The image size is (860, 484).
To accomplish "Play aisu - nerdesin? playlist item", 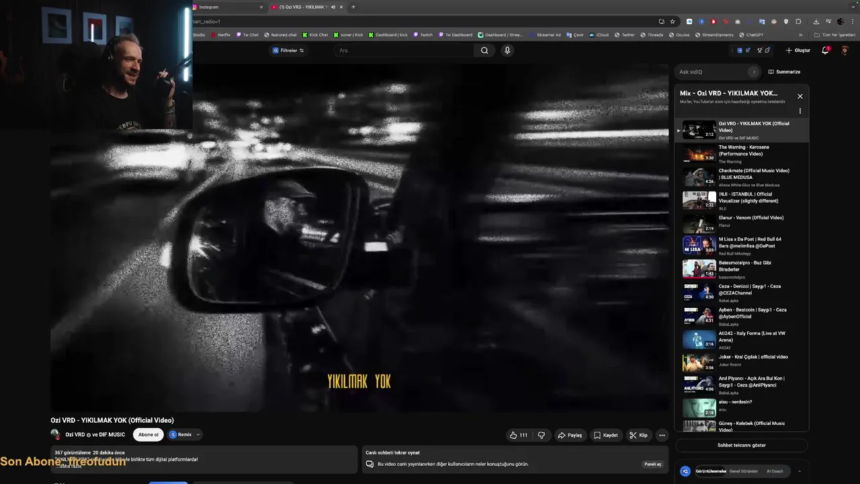I will pos(742,408).
